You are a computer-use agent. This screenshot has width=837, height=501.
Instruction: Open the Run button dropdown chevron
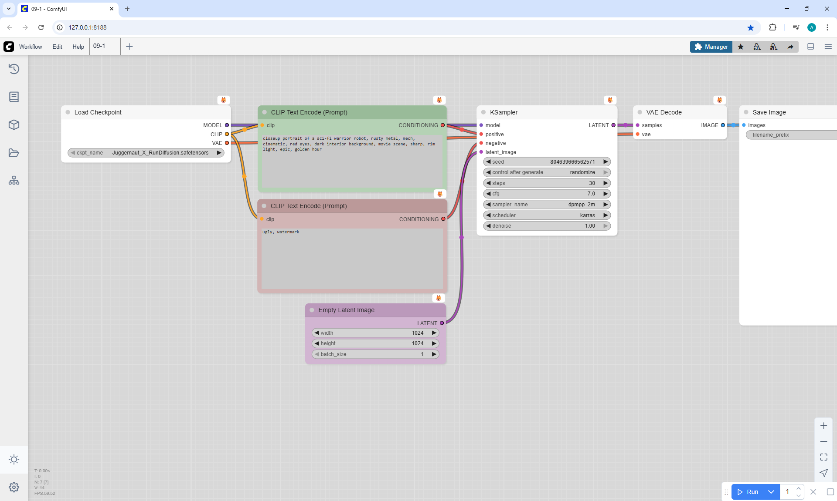click(x=771, y=492)
